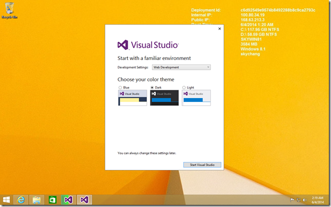Open the Windows Start button

6,199
